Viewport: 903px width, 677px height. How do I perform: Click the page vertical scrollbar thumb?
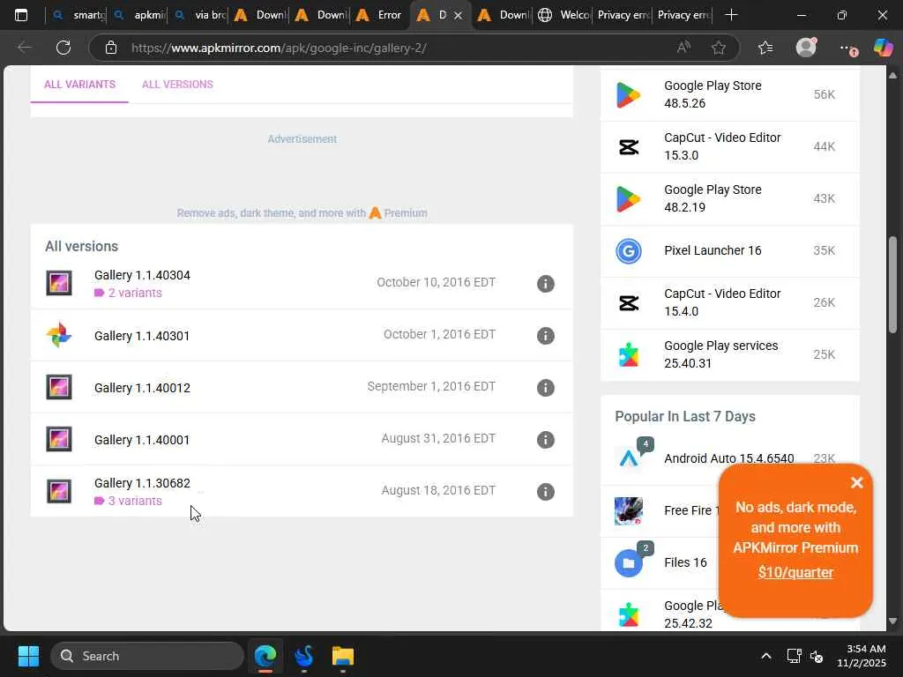pos(892,285)
